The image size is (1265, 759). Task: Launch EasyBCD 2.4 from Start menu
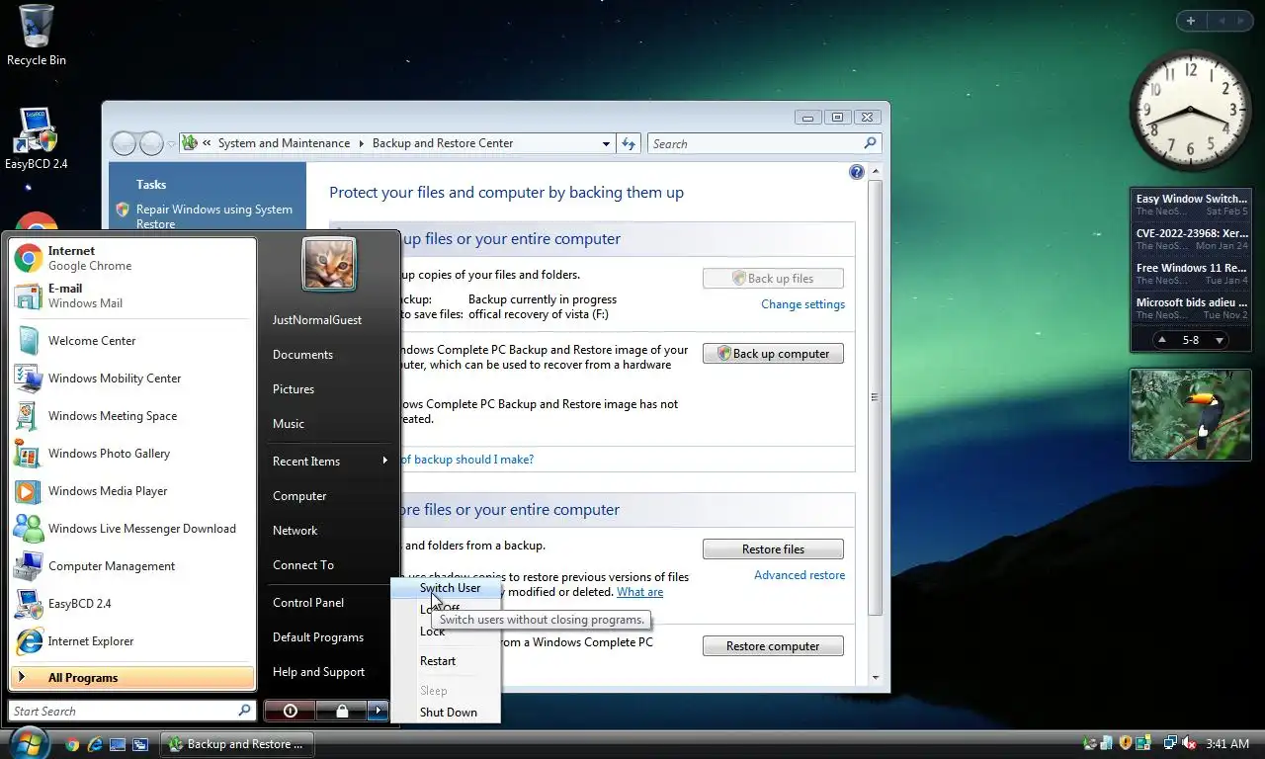coord(132,604)
